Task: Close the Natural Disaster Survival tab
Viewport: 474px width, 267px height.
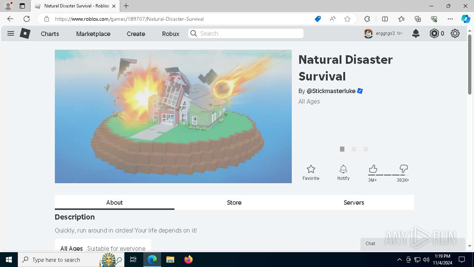Action: pos(114,6)
